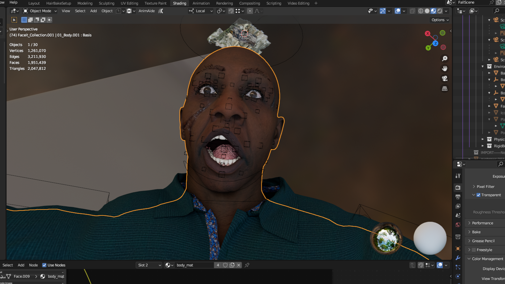
Task: Click the material user count 4 button
Action: click(218, 265)
